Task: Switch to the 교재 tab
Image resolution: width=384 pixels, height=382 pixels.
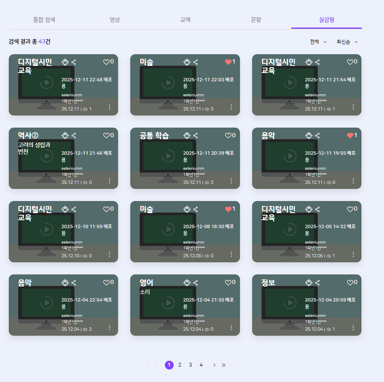Action: pyautogui.click(x=185, y=20)
